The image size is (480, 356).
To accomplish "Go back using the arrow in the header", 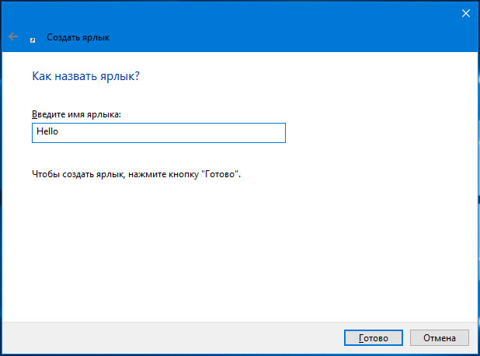I will pyautogui.click(x=13, y=37).
